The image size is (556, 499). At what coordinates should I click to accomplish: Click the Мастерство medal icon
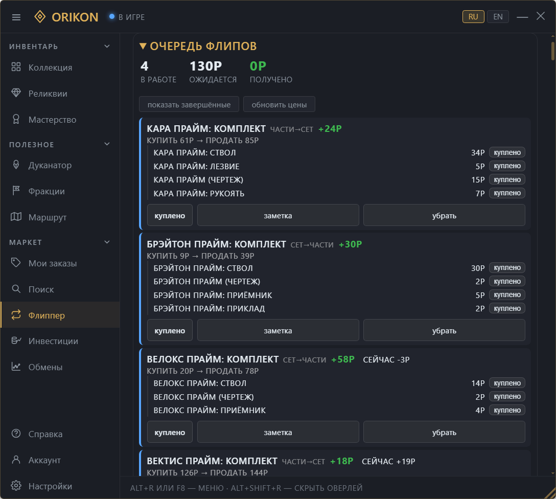coord(16,119)
